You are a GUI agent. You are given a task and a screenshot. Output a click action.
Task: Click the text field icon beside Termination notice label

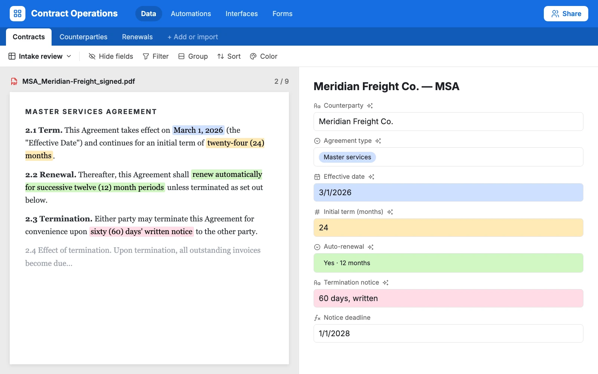pos(317,283)
